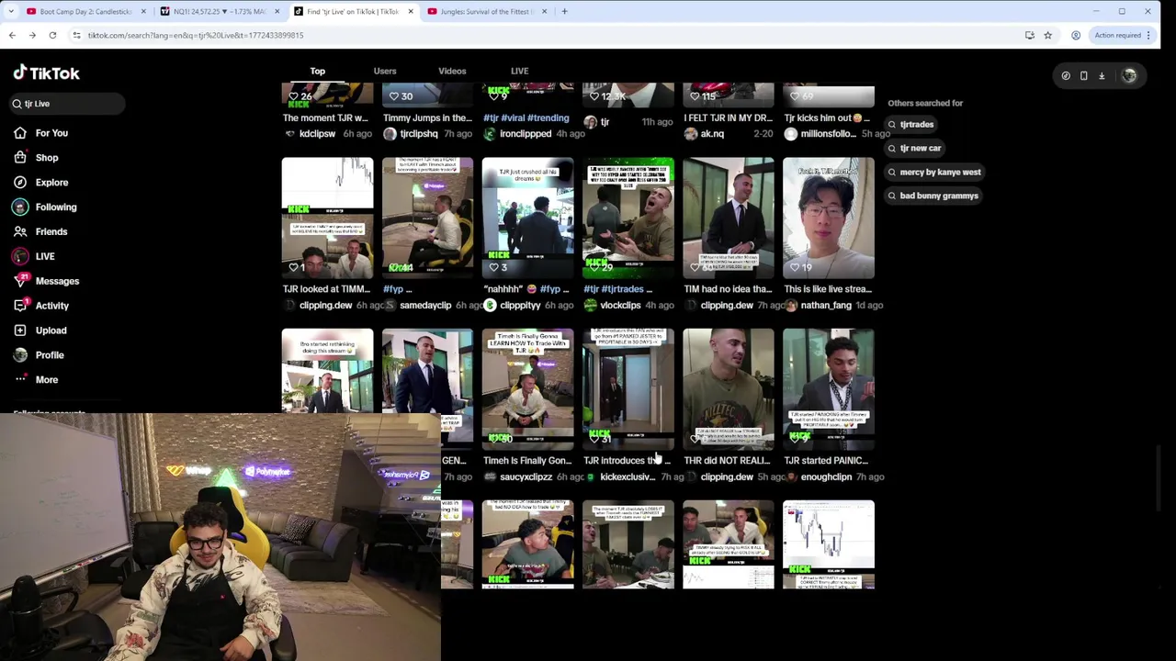Click the install app icon in address bar
The image size is (1176, 661).
[x=1029, y=35]
